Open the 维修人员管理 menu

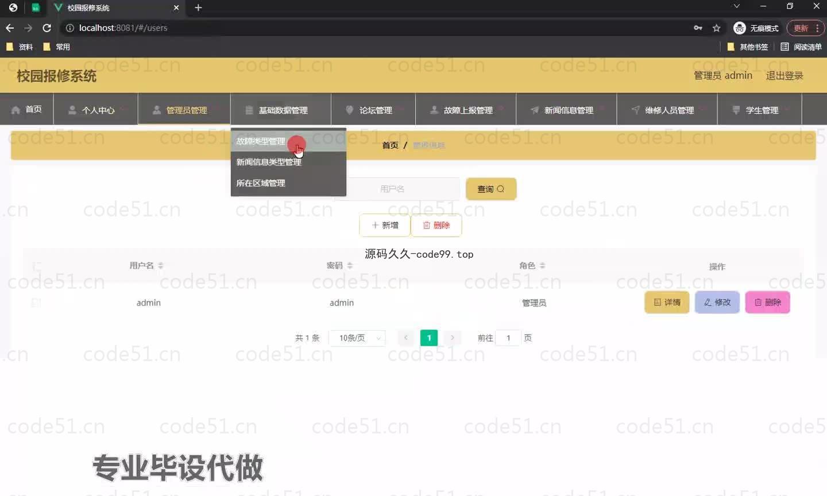pyautogui.click(x=667, y=109)
